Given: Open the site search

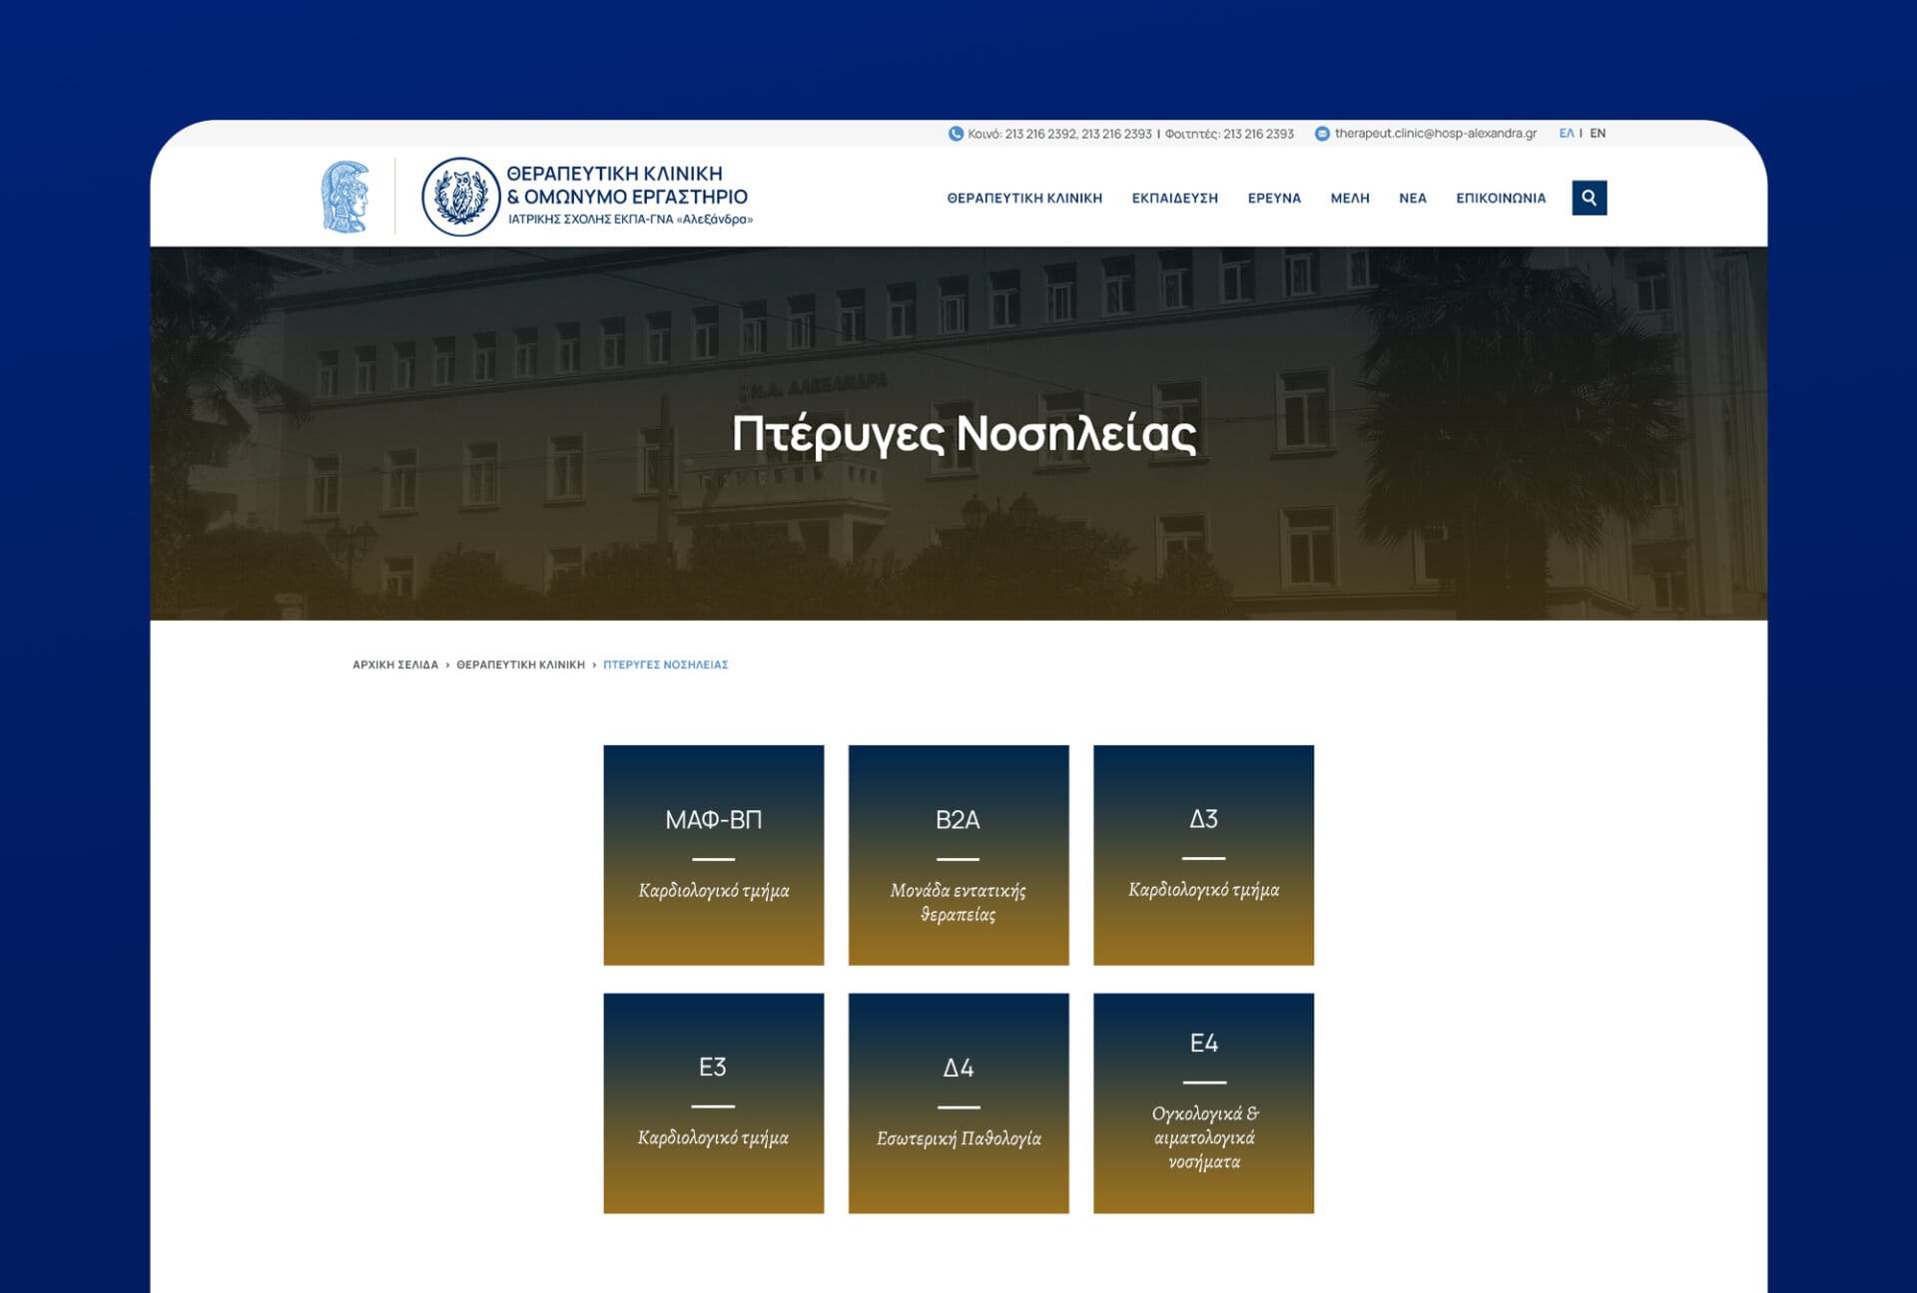Looking at the screenshot, I should pyautogui.click(x=1589, y=198).
